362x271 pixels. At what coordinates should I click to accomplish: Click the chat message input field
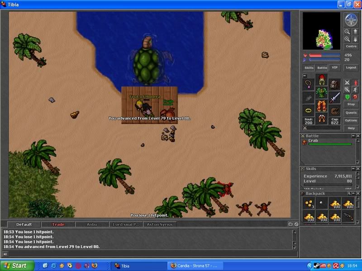[x=153, y=254]
